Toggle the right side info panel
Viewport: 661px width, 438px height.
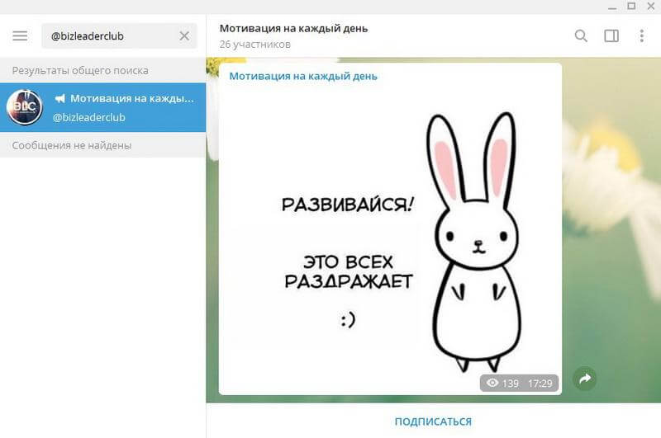(x=611, y=35)
